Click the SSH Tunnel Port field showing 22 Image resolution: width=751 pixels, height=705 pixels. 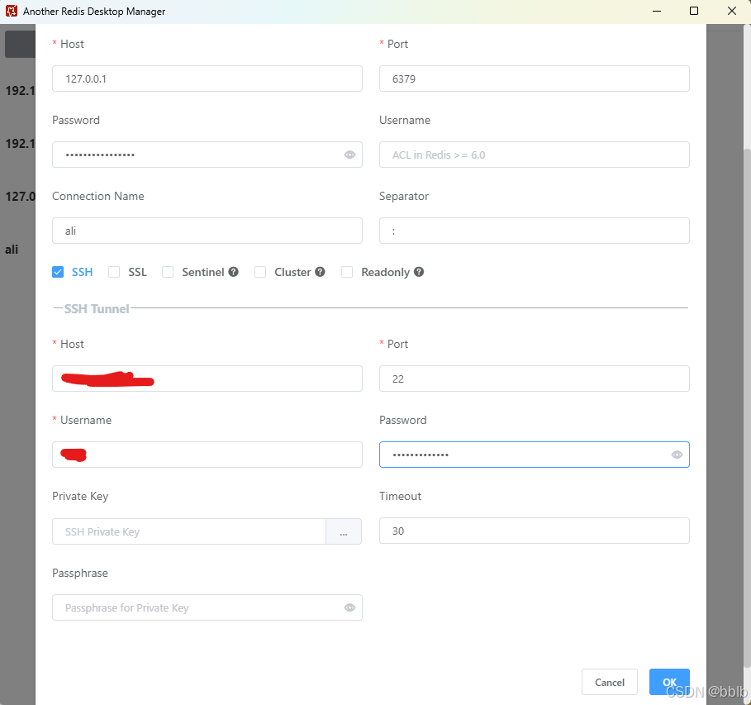point(534,379)
